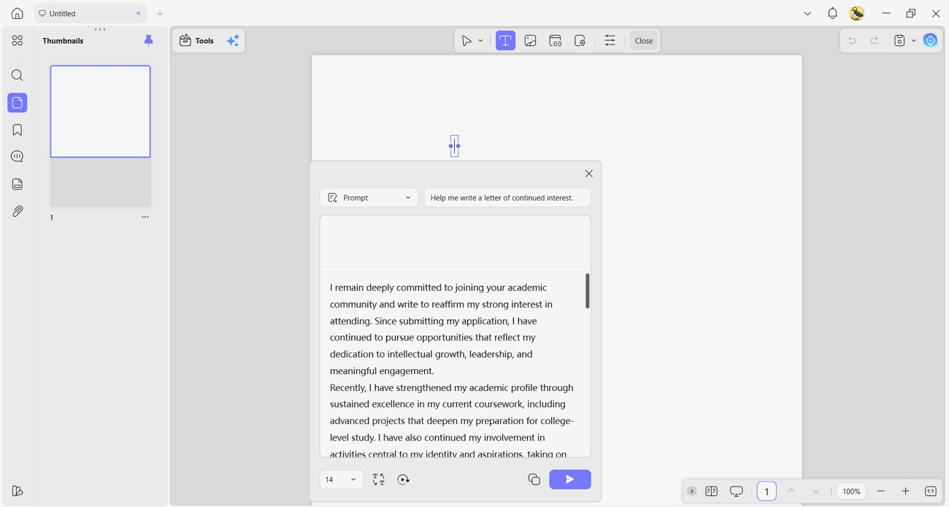Screen dimensions: 949x507
Task: Expand the Prompt type dropdown
Action: (x=369, y=198)
